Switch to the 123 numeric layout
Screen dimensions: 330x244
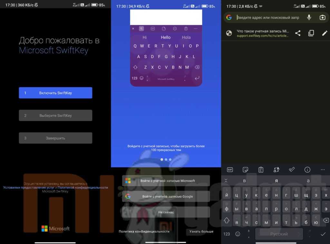pos(227,234)
